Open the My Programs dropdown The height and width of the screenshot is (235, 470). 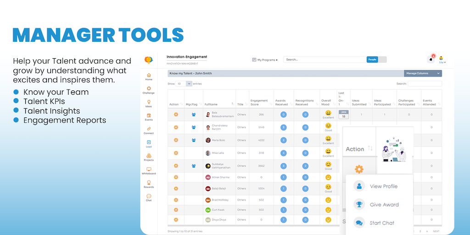tap(265, 60)
